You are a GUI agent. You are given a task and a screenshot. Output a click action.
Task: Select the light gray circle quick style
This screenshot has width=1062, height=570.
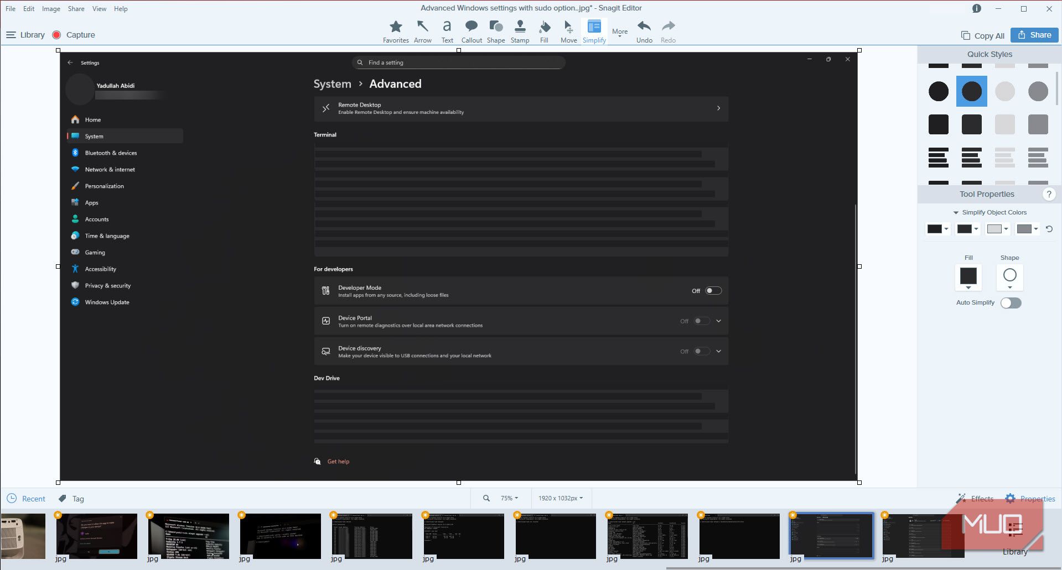click(1004, 91)
